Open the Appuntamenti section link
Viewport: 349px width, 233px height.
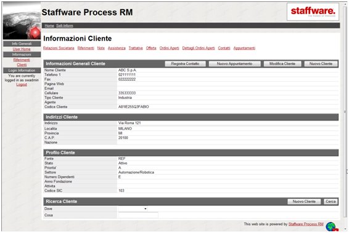(244, 48)
